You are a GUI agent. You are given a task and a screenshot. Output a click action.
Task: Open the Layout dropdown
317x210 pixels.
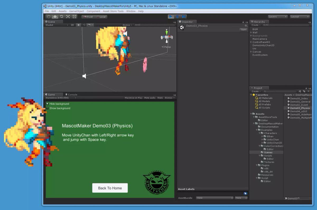(300, 17)
